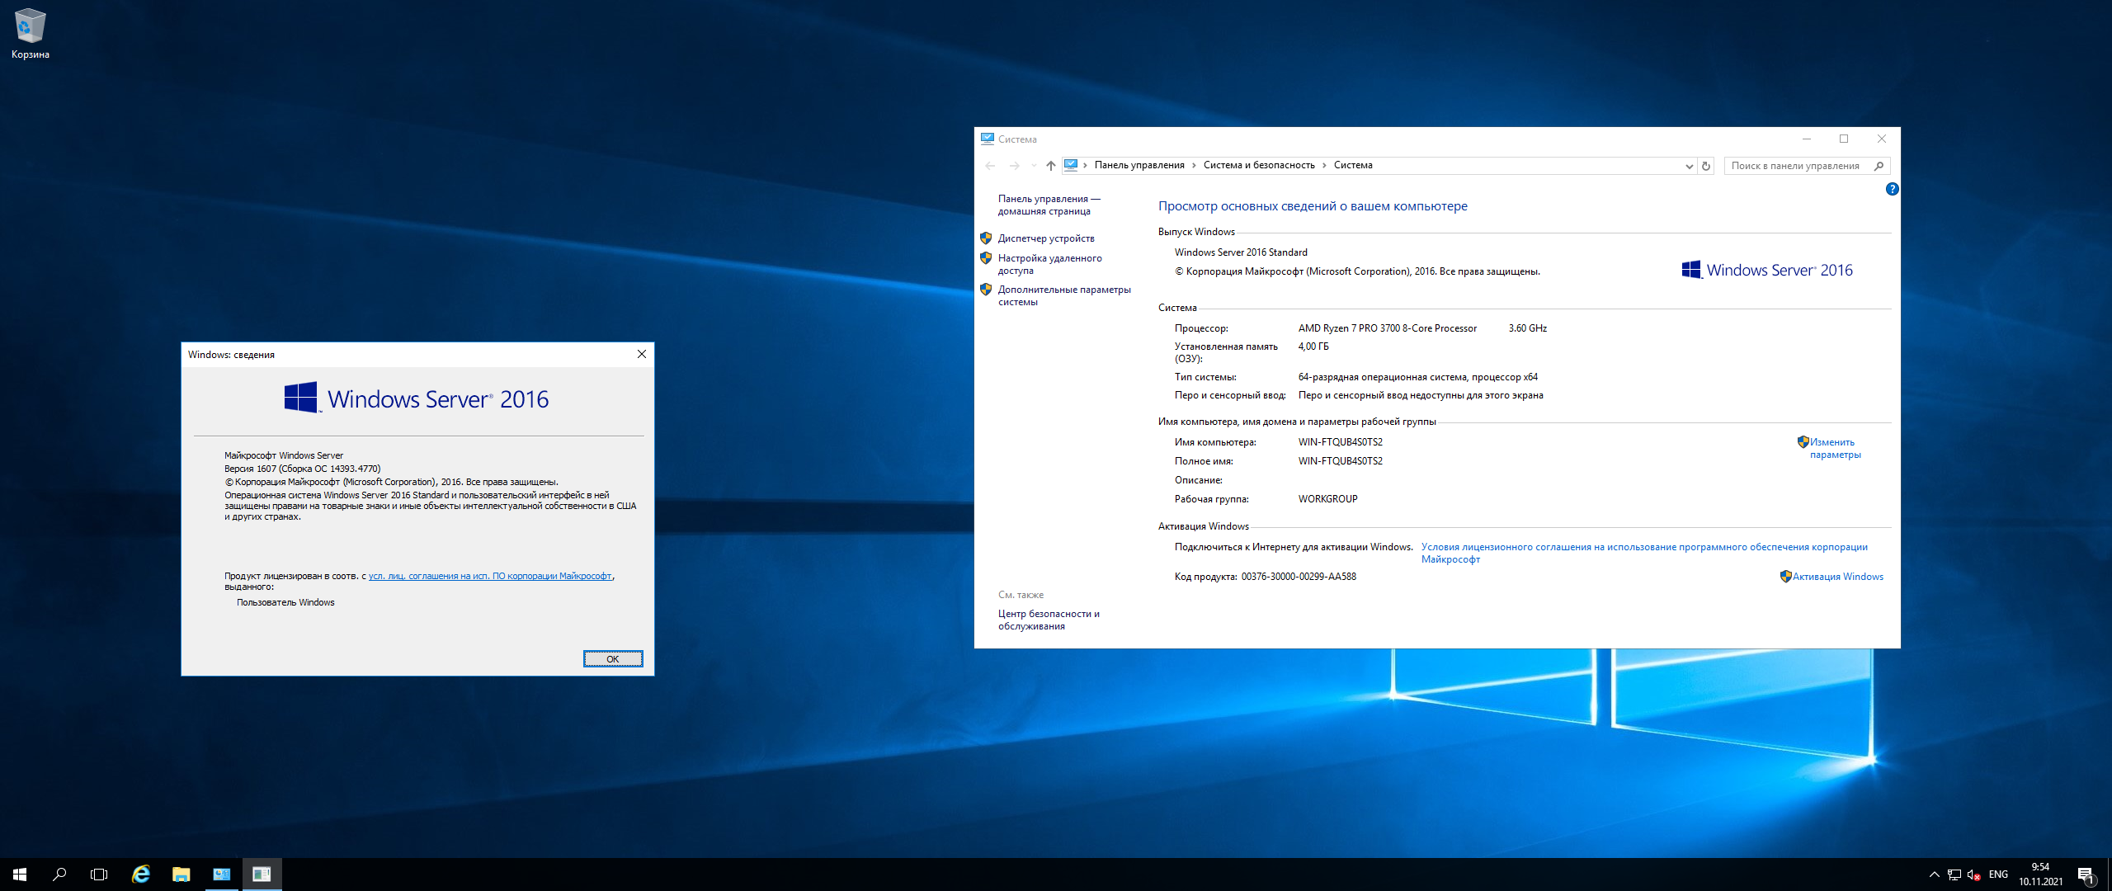Image resolution: width=2112 pixels, height=891 pixels.
Task: Expand the chevron before Панель управления
Action: pyautogui.click(x=1085, y=165)
